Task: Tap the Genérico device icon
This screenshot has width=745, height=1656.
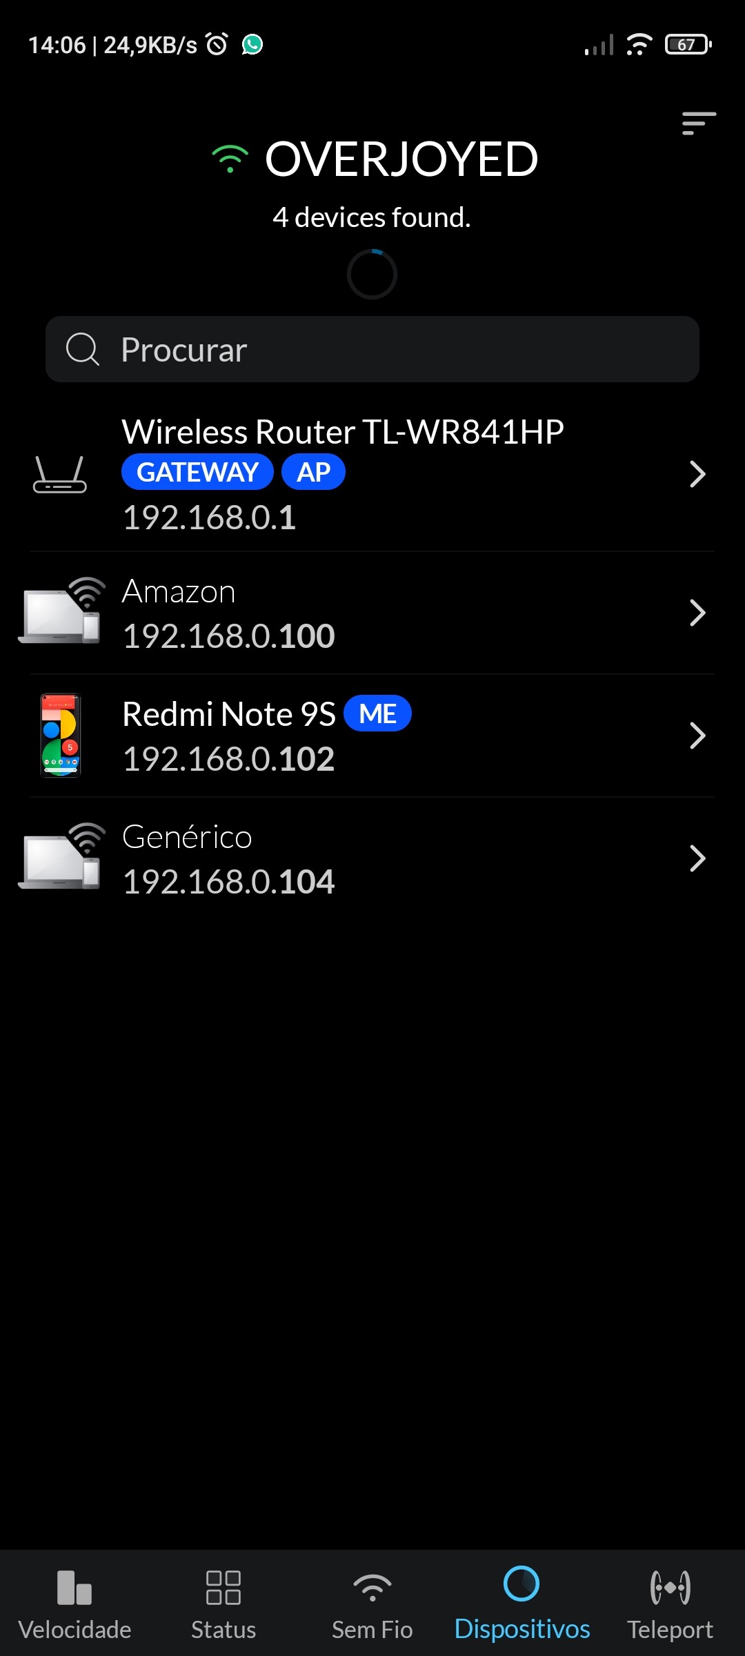Action: pyautogui.click(x=62, y=857)
